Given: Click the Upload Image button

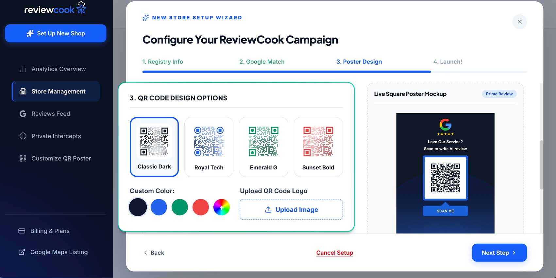Looking at the screenshot, I should tap(291, 209).
